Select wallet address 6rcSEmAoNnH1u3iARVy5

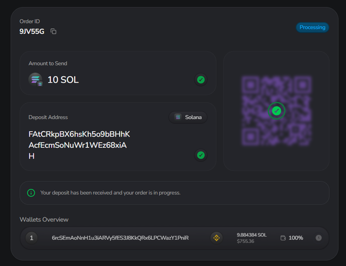[x=120, y=238]
